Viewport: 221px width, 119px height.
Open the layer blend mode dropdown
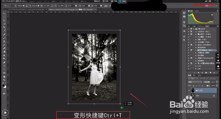click(195, 82)
